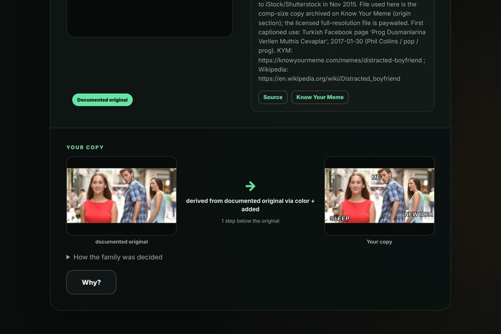Image resolution: width=501 pixels, height=334 pixels.
Task: Click the Why? button
Action: (x=91, y=282)
